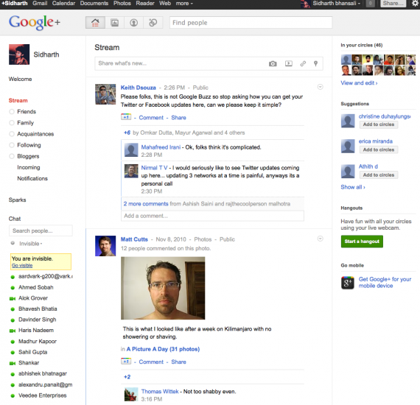The width and height of the screenshot is (420, 405).
Task: Click the Google+ logo
Action: tap(35, 23)
